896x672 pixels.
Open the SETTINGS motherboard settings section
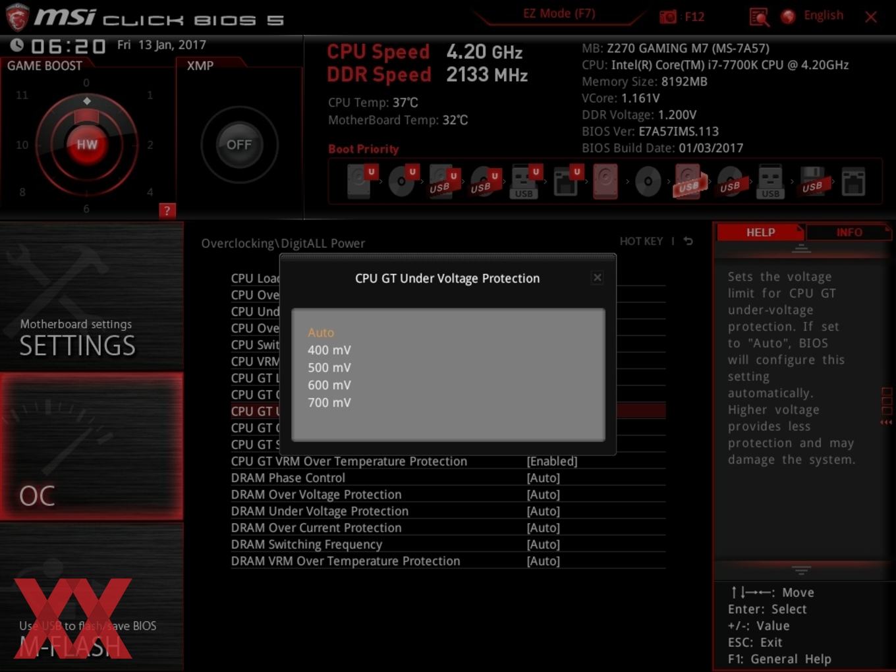(x=92, y=296)
